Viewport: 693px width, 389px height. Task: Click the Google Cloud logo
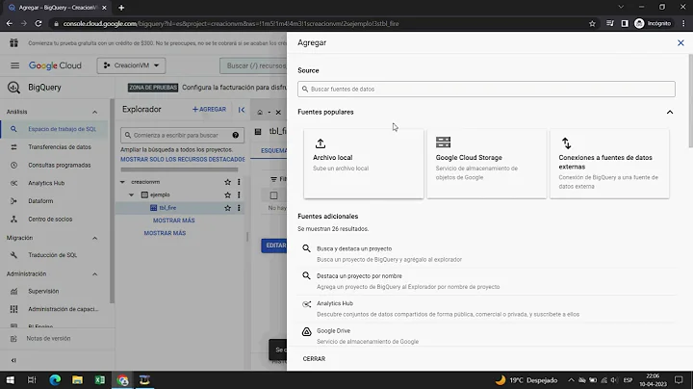[x=55, y=65]
